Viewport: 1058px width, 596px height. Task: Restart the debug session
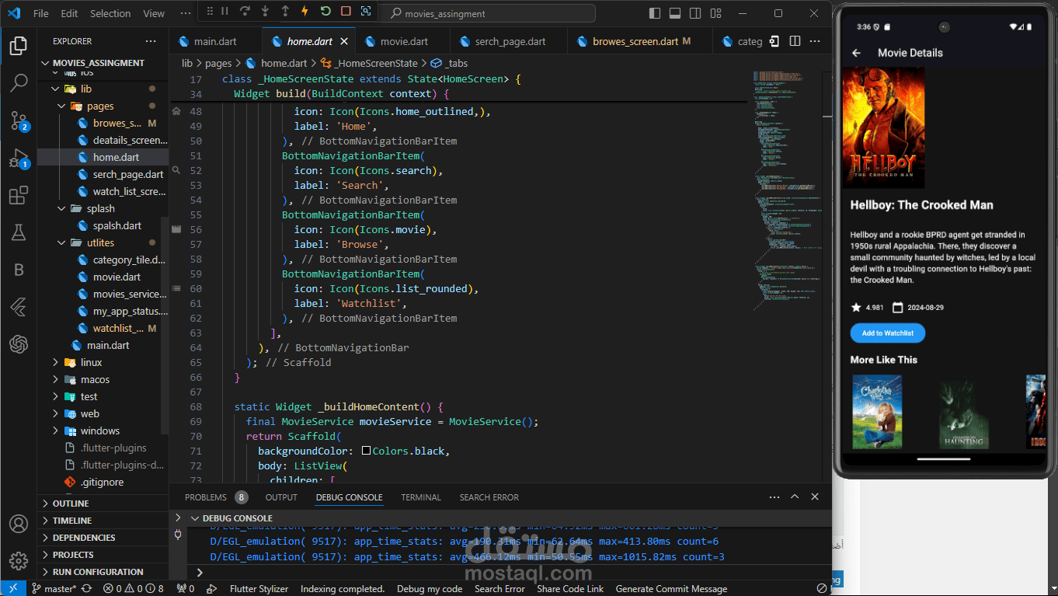325,12
